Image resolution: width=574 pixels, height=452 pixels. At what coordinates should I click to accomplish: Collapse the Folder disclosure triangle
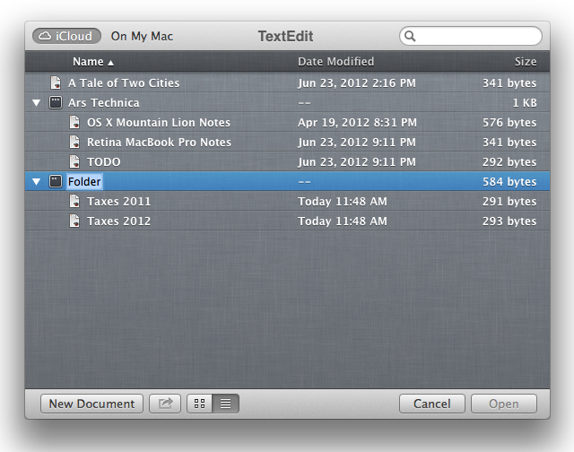pos(36,182)
